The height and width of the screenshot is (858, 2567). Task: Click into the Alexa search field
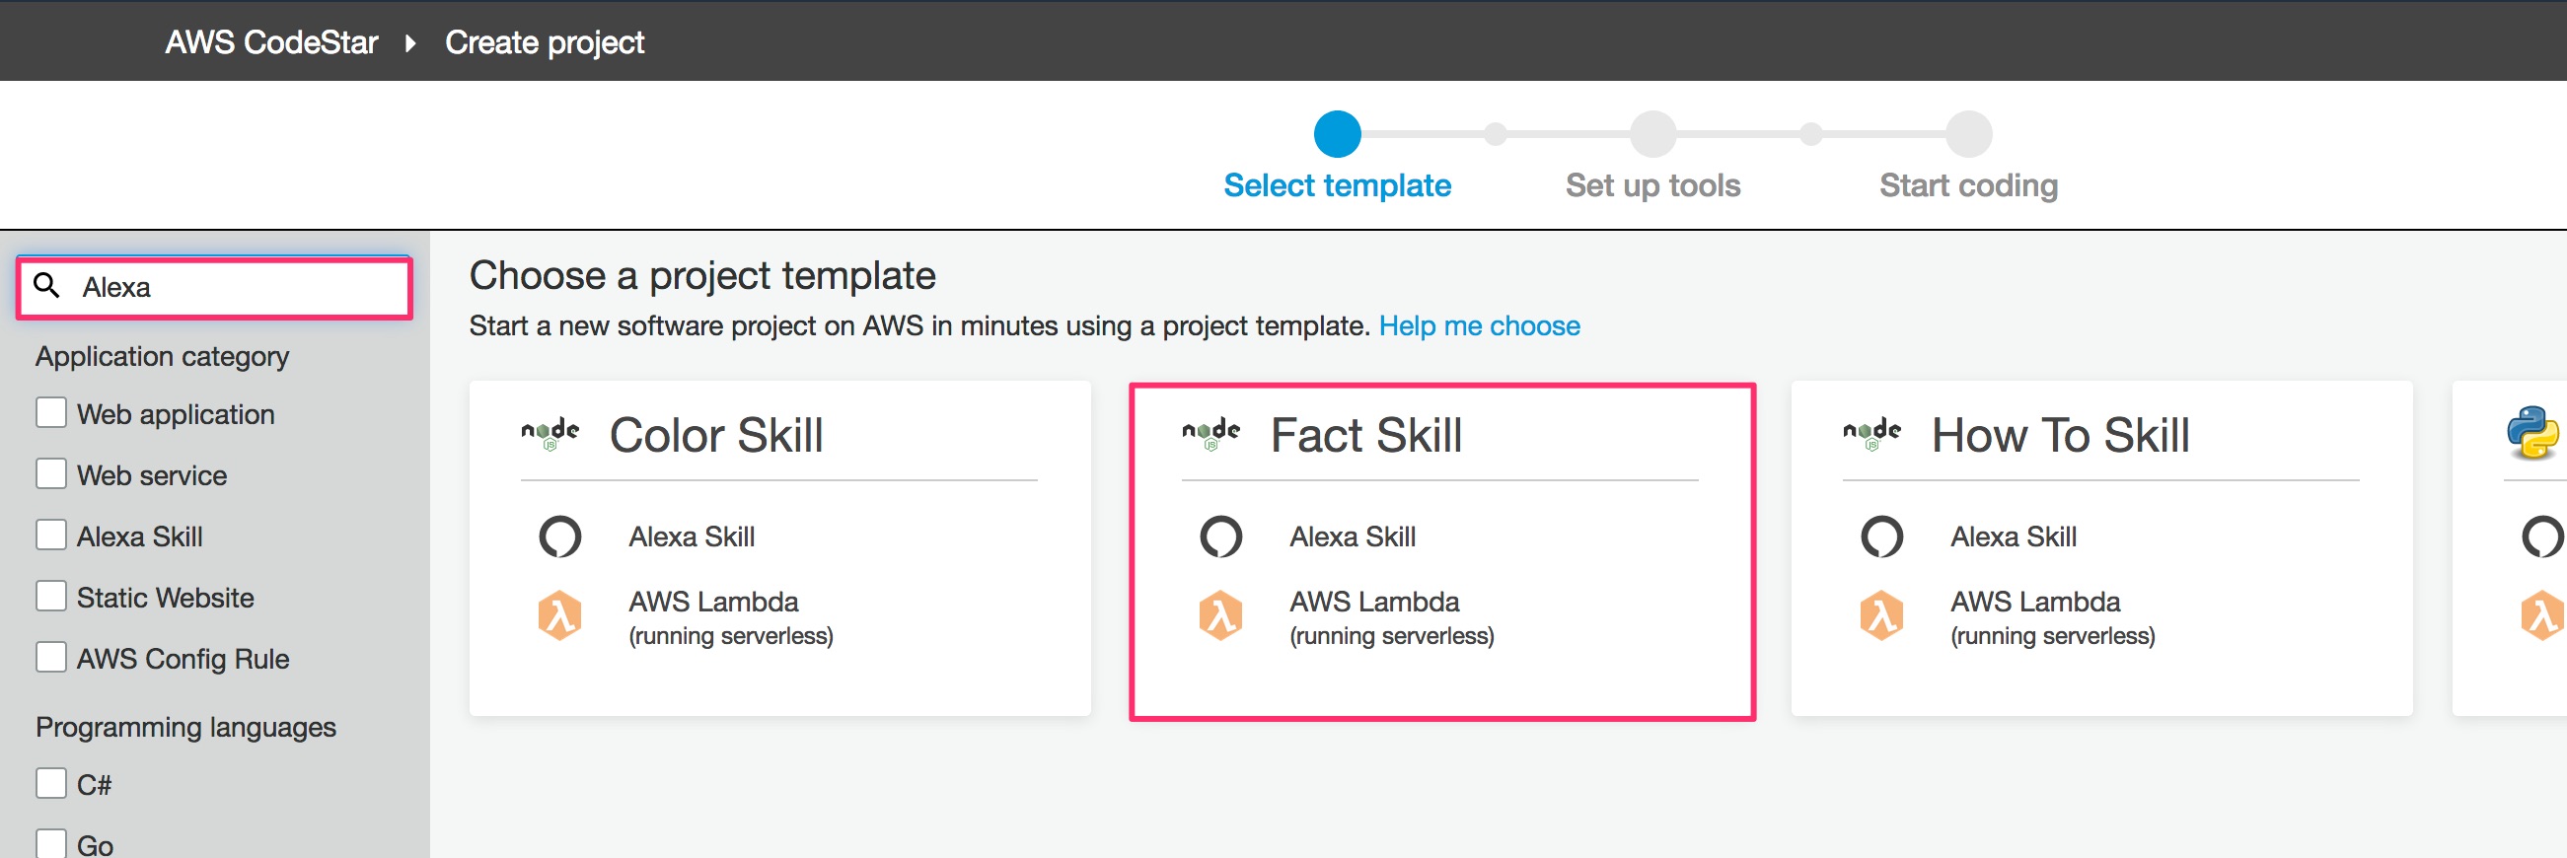click(x=239, y=287)
